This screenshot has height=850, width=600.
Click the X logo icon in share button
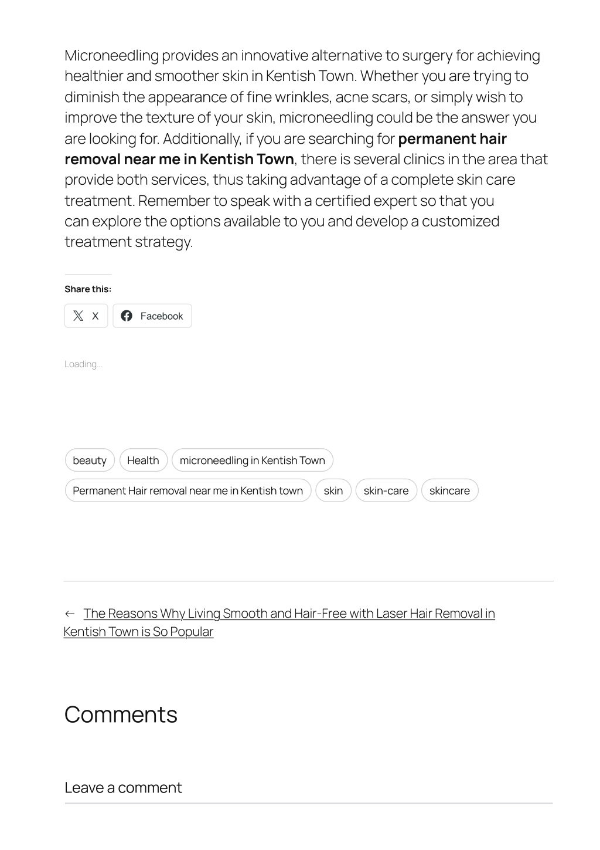tap(78, 316)
